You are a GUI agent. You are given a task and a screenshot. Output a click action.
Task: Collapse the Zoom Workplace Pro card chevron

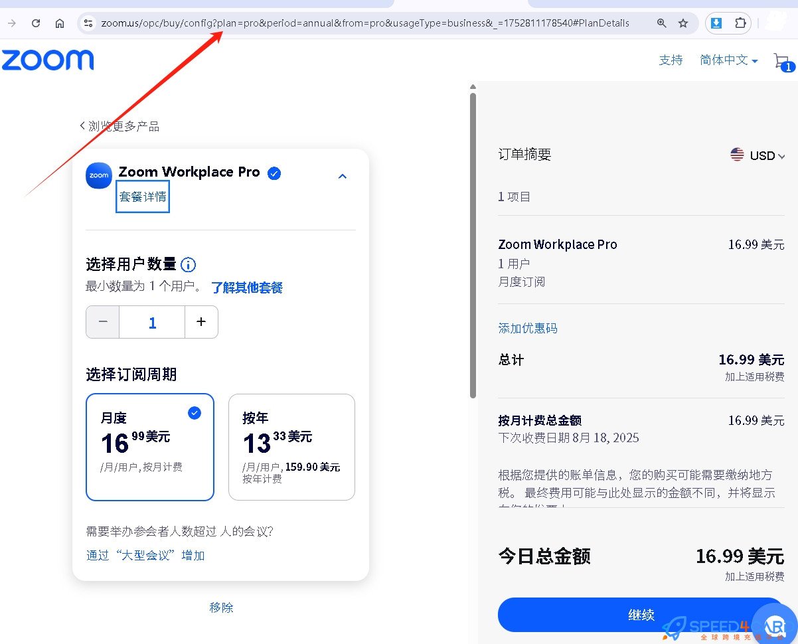point(343,176)
